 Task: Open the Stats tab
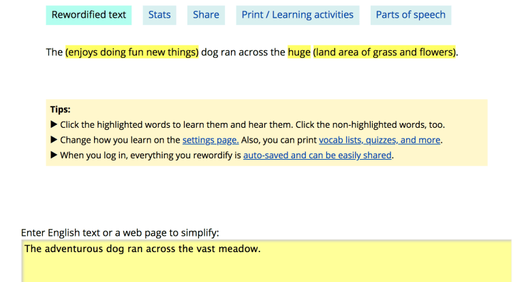pyautogui.click(x=159, y=15)
